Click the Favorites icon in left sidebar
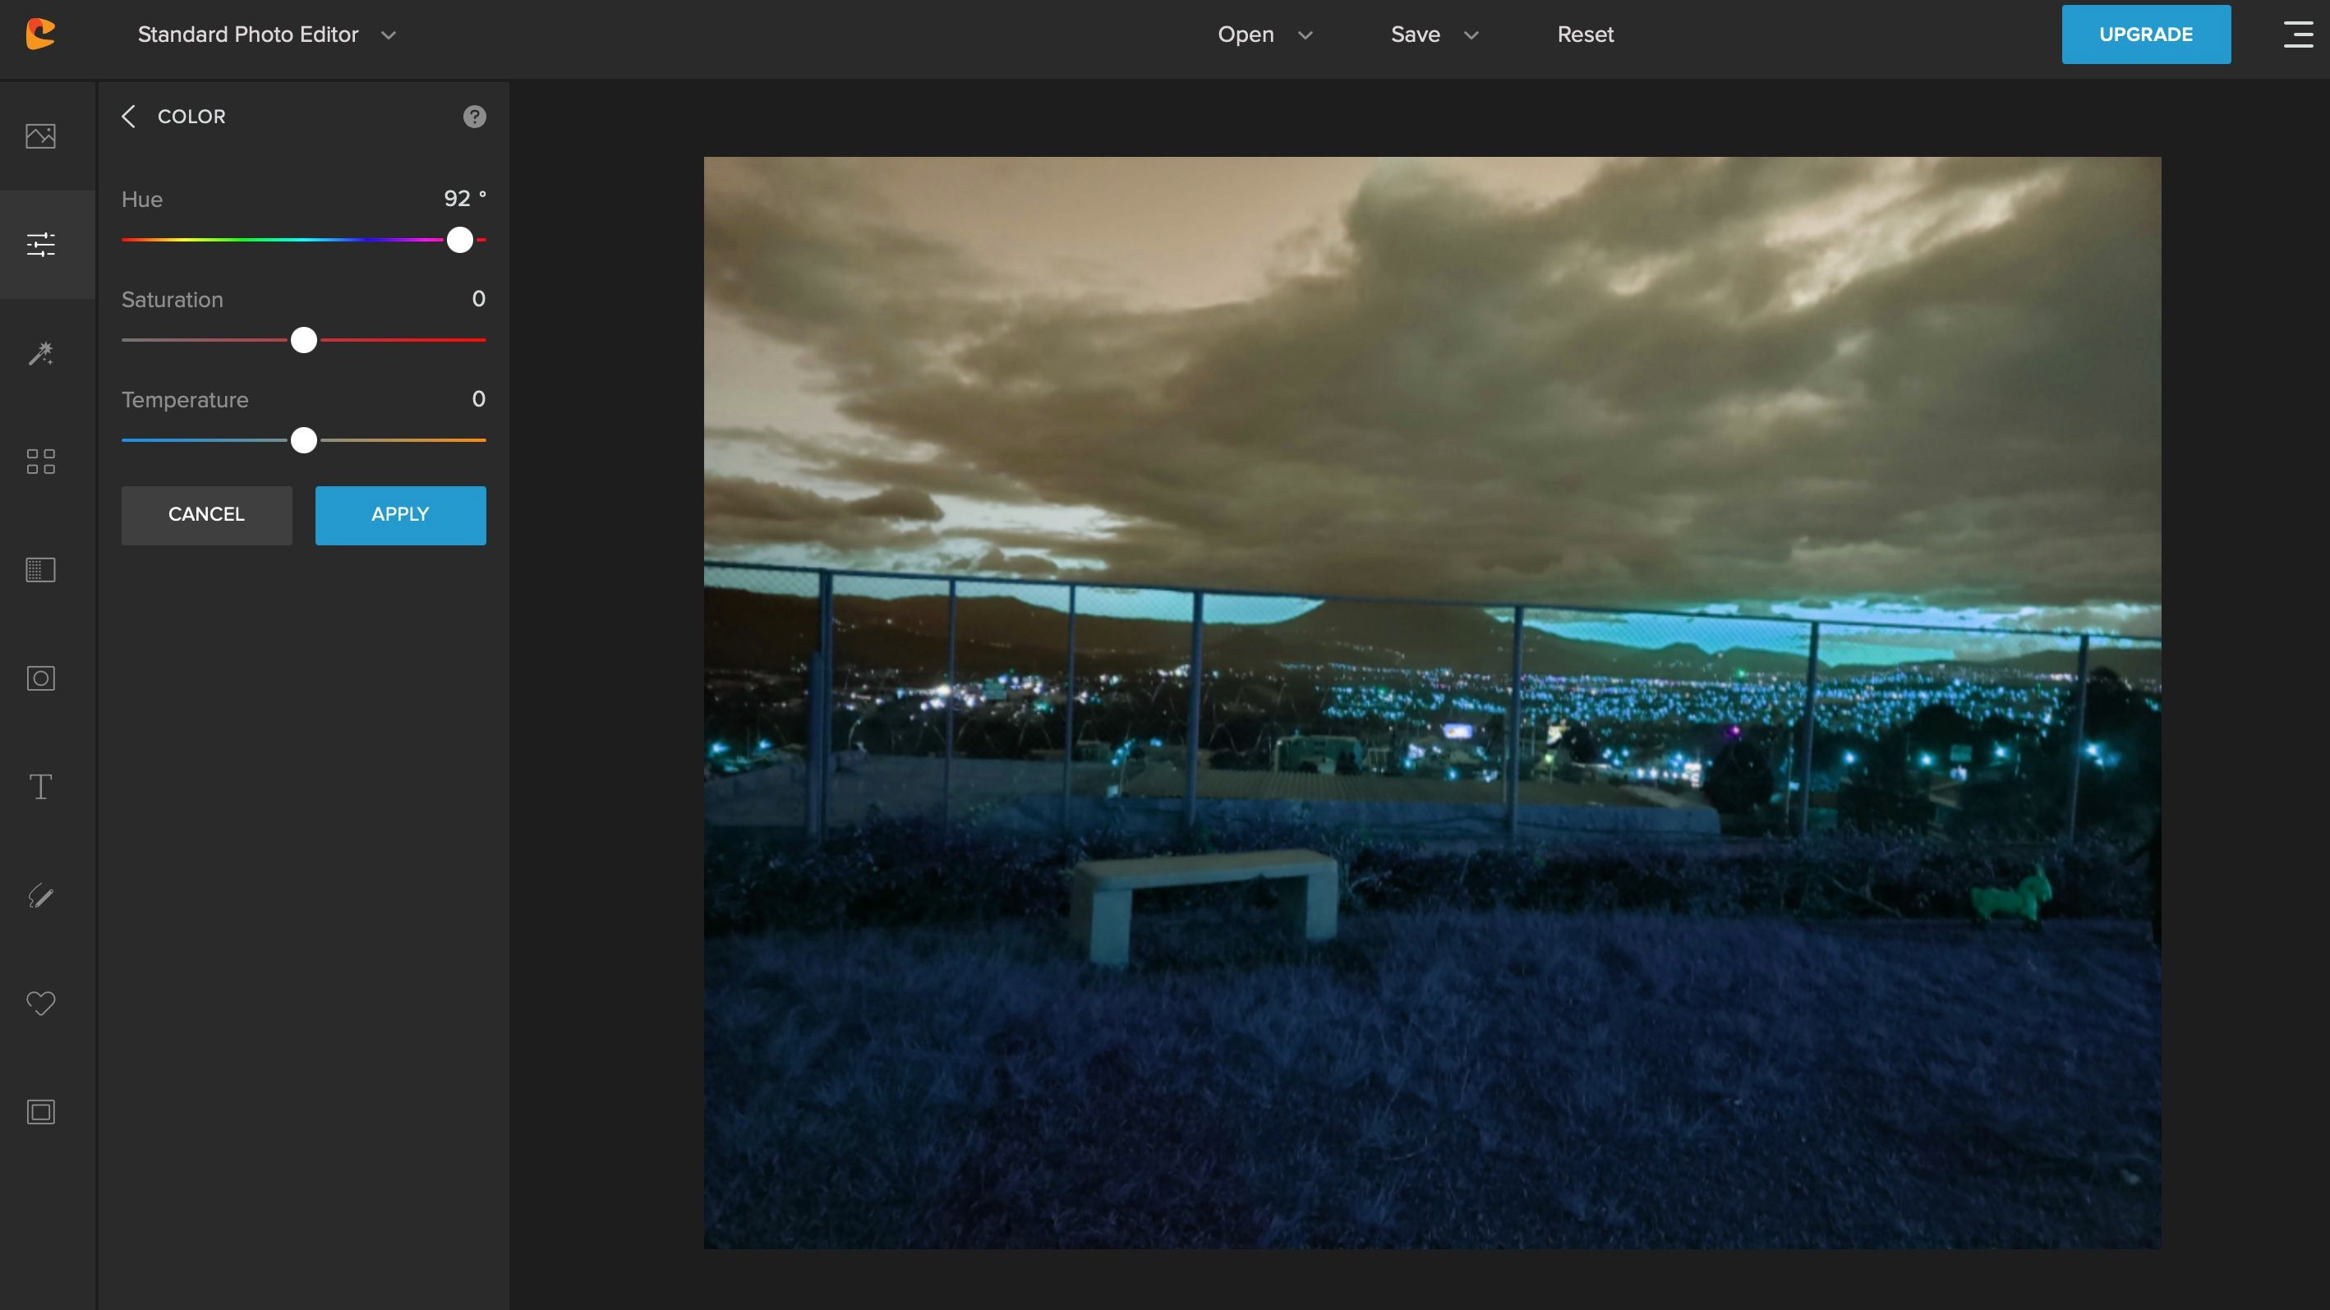Screen dimensions: 2330x1310 pyautogui.click(x=42, y=1004)
